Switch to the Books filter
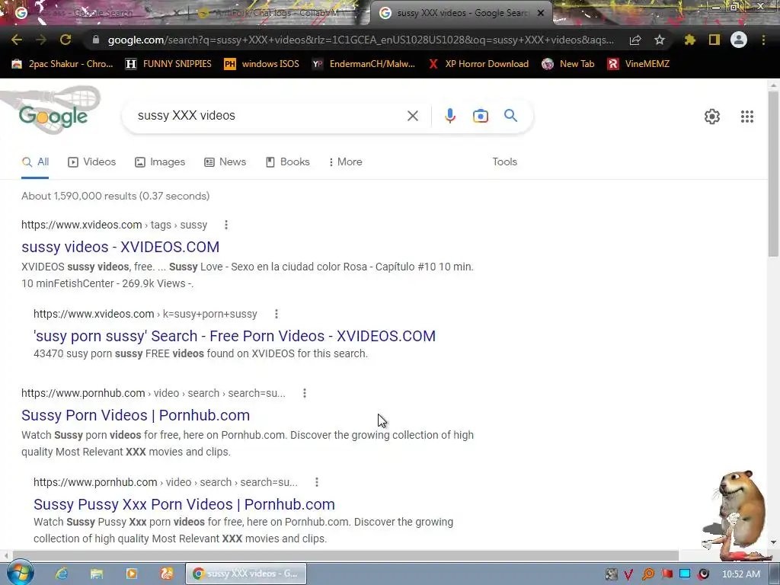The width and height of the screenshot is (780, 585). [x=287, y=161]
